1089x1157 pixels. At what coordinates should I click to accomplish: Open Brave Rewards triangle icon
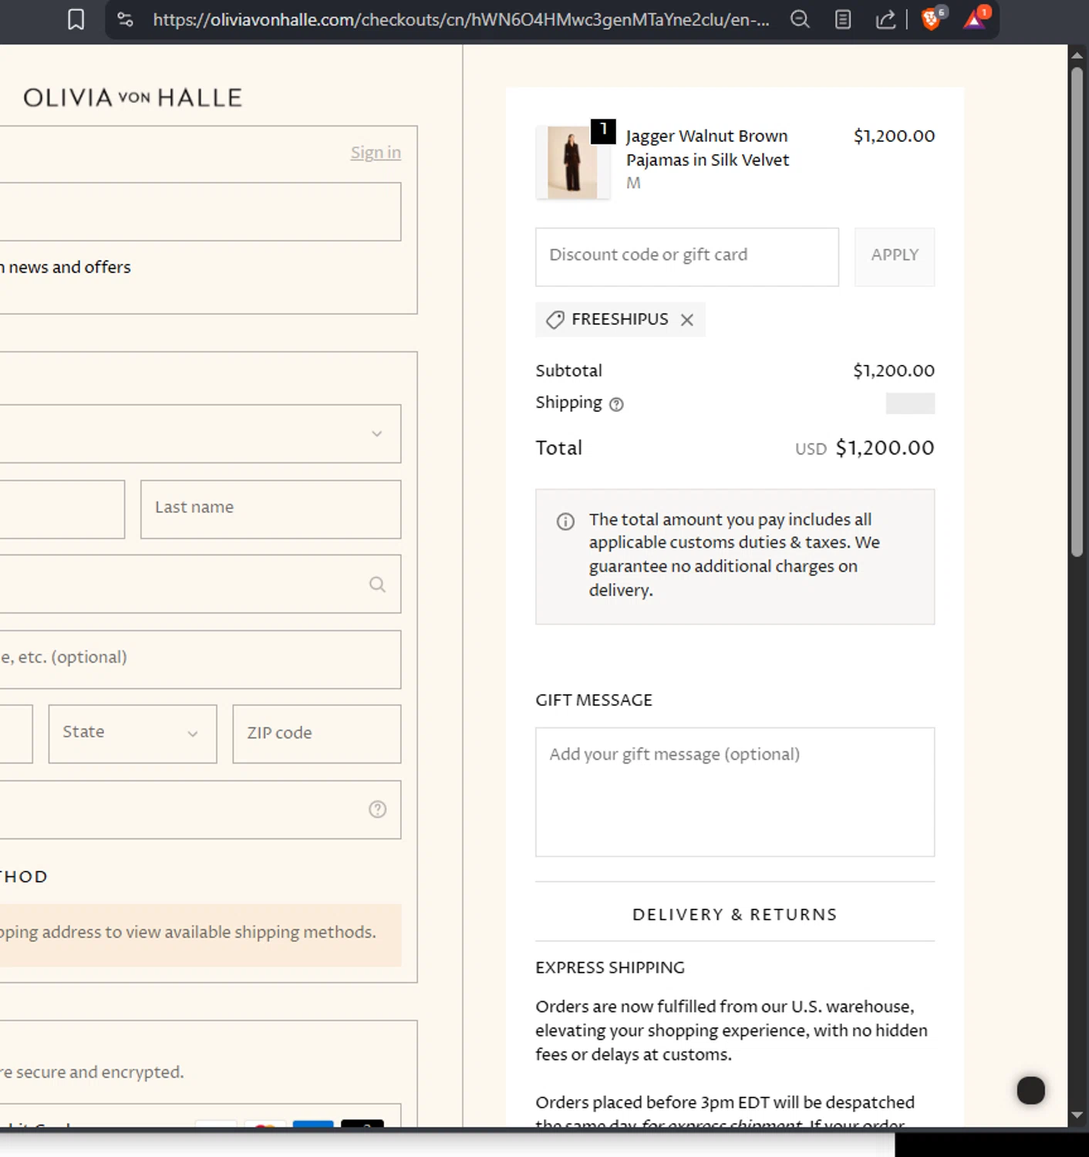pos(975,19)
